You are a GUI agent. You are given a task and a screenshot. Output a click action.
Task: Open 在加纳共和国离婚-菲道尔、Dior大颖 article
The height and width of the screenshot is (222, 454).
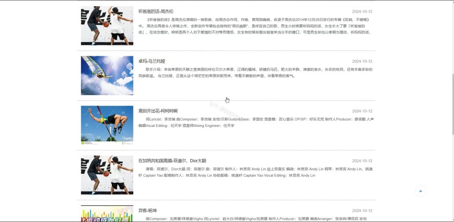[172, 161]
